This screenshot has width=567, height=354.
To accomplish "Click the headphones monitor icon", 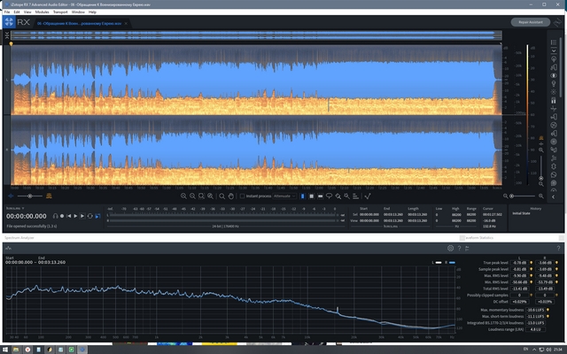I will click(x=55, y=215).
